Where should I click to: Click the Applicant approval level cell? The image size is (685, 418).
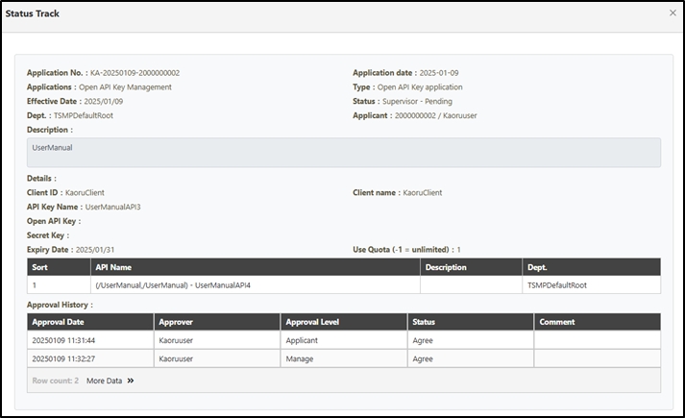click(x=306, y=340)
